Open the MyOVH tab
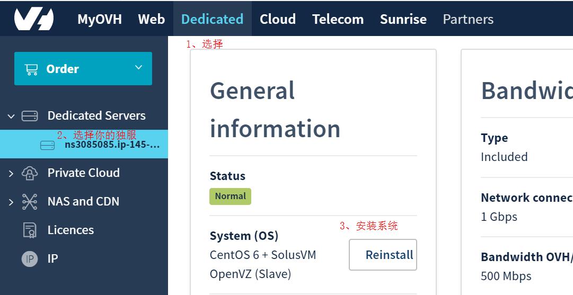This screenshot has width=573, height=295. click(100, 19)
